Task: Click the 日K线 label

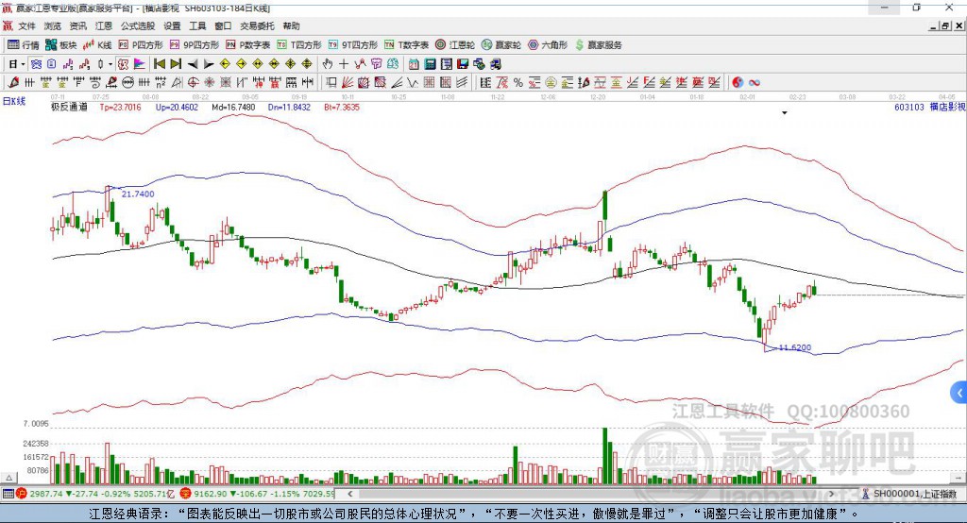Action: coord(14,101)
